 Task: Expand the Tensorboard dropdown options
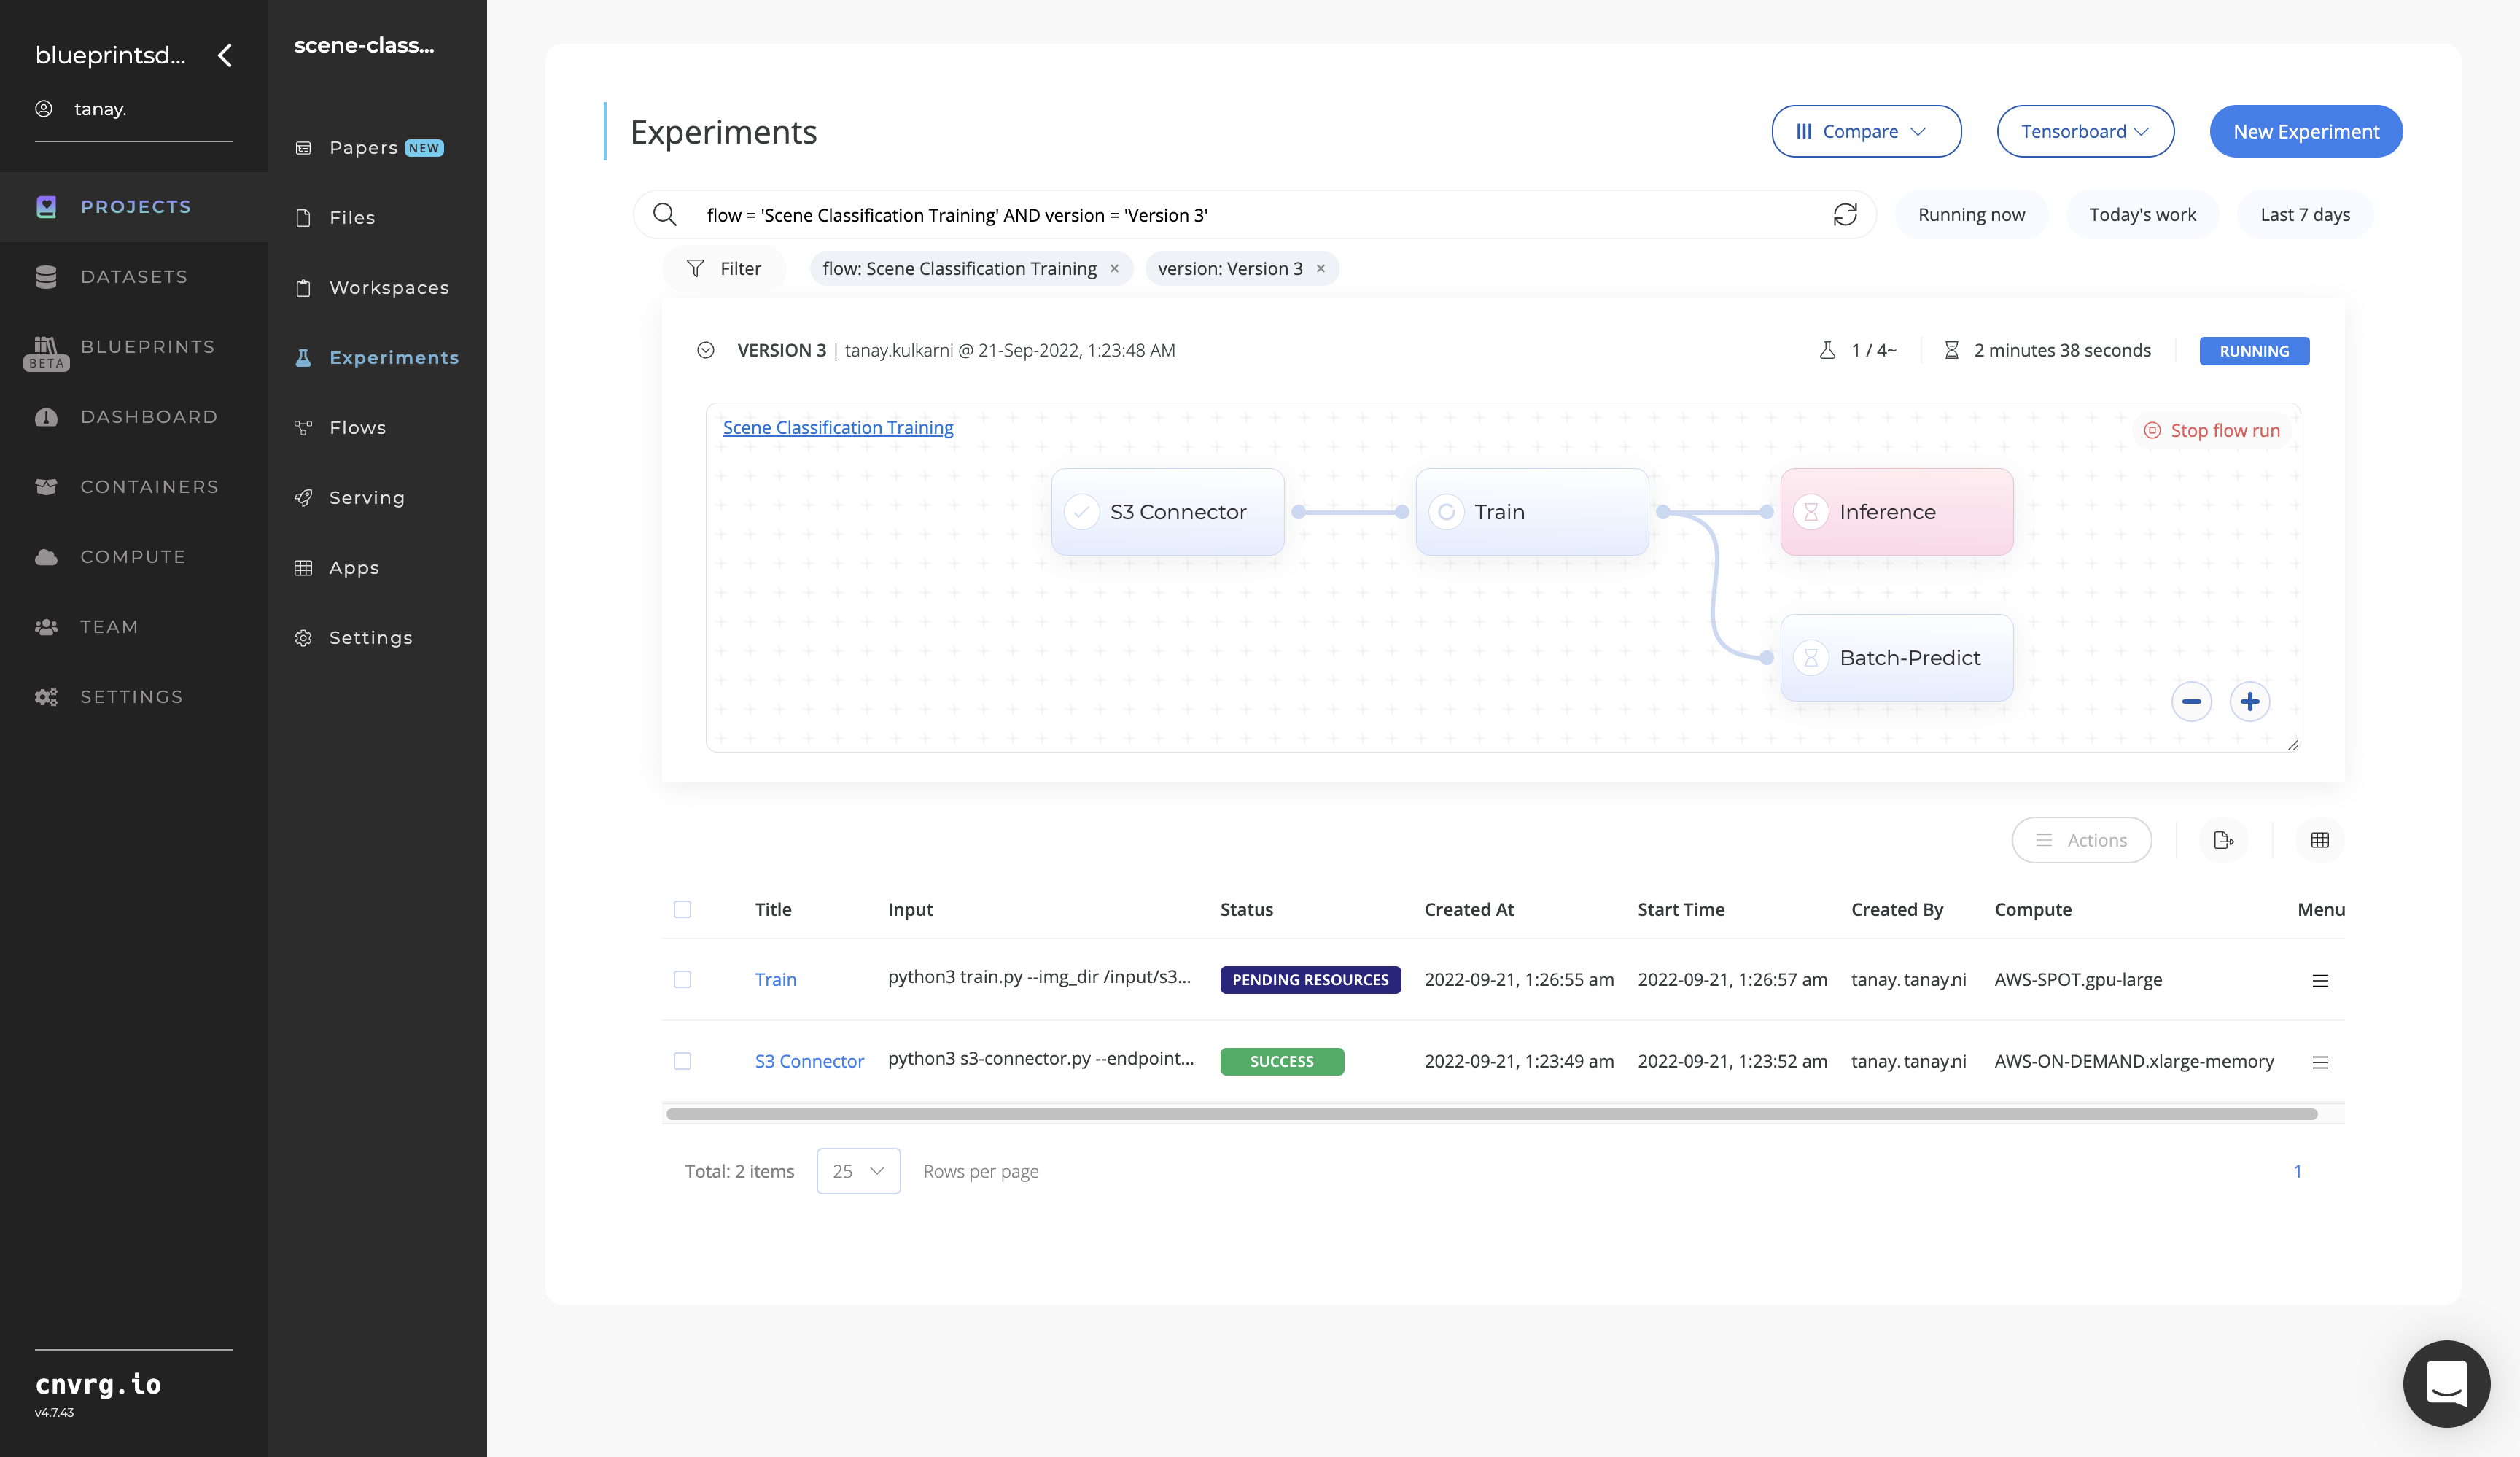point(2085,130)
